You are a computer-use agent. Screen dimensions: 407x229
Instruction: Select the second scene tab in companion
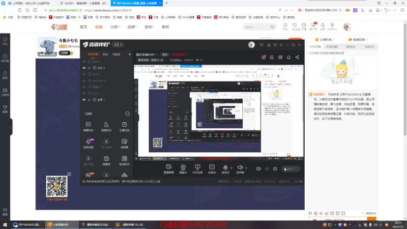tap(105, 54)
